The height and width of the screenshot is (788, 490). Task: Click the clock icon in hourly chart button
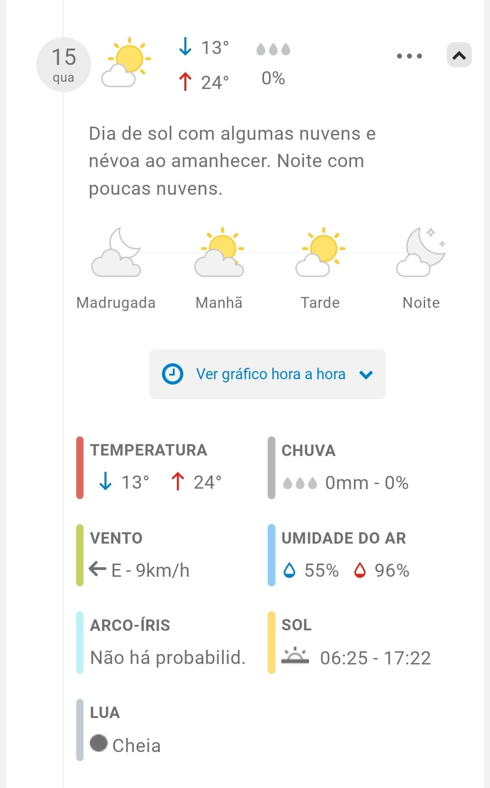point(172,374)
